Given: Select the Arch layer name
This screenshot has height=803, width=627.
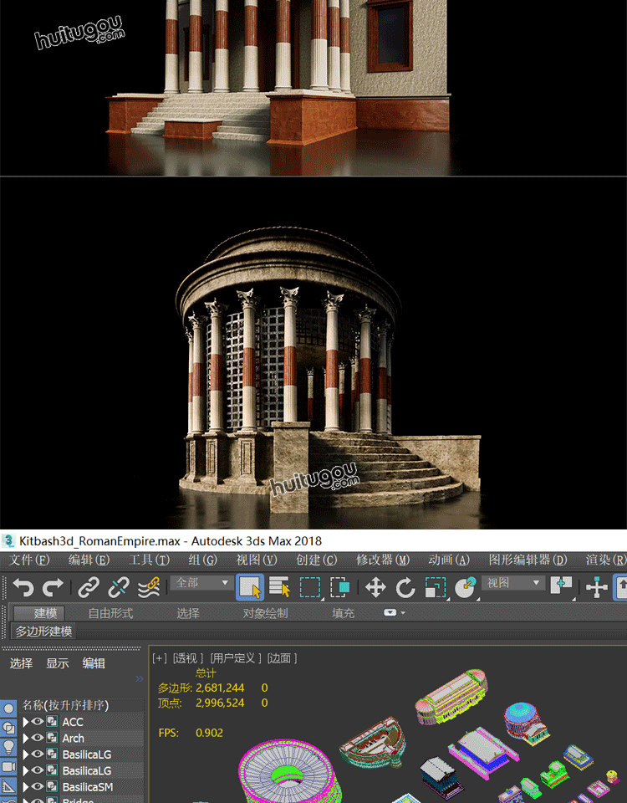Looking at the screenshot, I should pyautogui.click(x=74, y=739).
